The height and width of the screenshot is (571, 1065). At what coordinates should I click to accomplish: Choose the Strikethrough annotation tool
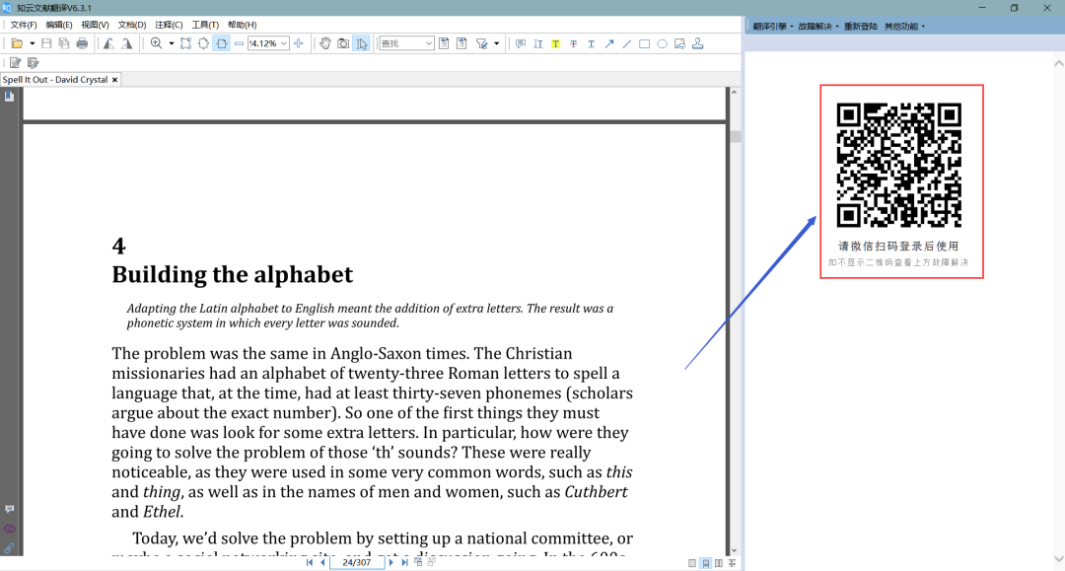click(x=573, y=43)
